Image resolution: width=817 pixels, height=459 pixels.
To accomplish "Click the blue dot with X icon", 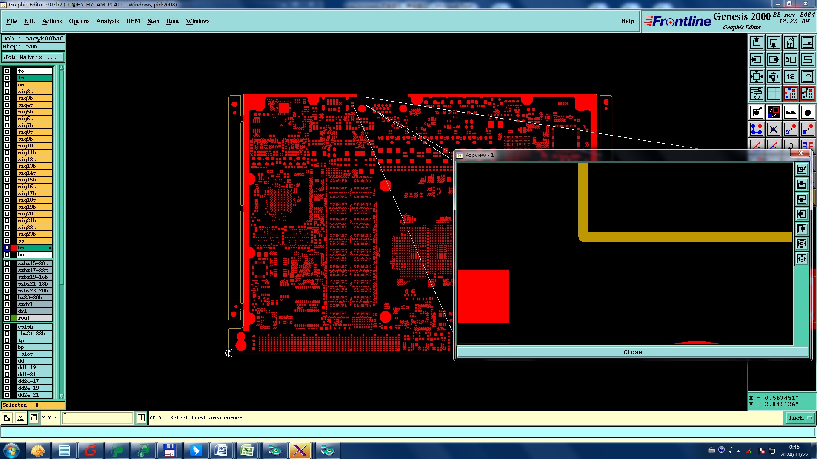I will [x=774, y=129].
